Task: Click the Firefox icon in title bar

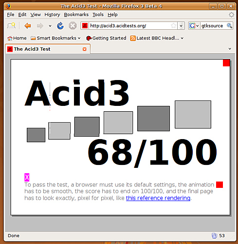Action: 8,6
